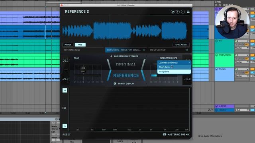The height and width of the screenshot is (143, 255).
Task: Unfold the Instruments group track in Ableton
Action: (216, 55)
